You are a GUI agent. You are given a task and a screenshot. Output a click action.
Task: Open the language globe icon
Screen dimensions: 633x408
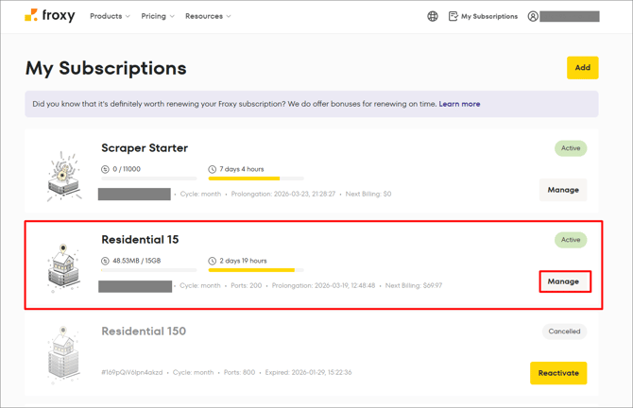tap(433, 16)
